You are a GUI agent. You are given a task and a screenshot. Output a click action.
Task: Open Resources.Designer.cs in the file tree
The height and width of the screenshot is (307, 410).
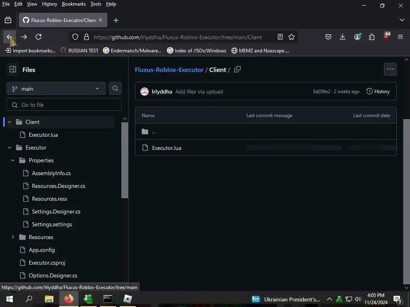click(x=58, y=186)
